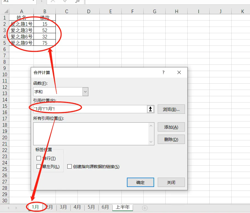Click the select-all corner triangle
This screenshot has width=250, height=213.
pos(6,11)
